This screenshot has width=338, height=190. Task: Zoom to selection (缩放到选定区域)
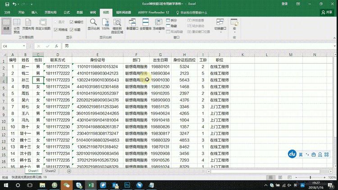point(117,26)
